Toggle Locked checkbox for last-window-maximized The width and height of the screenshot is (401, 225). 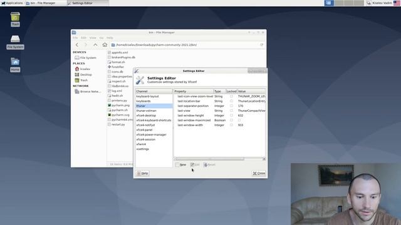[231, 120]
